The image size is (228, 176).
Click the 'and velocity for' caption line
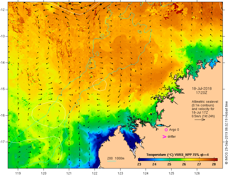(x=203, y=109)
